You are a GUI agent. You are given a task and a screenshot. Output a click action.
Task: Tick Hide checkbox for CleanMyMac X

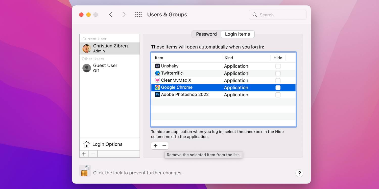[278, 81]
